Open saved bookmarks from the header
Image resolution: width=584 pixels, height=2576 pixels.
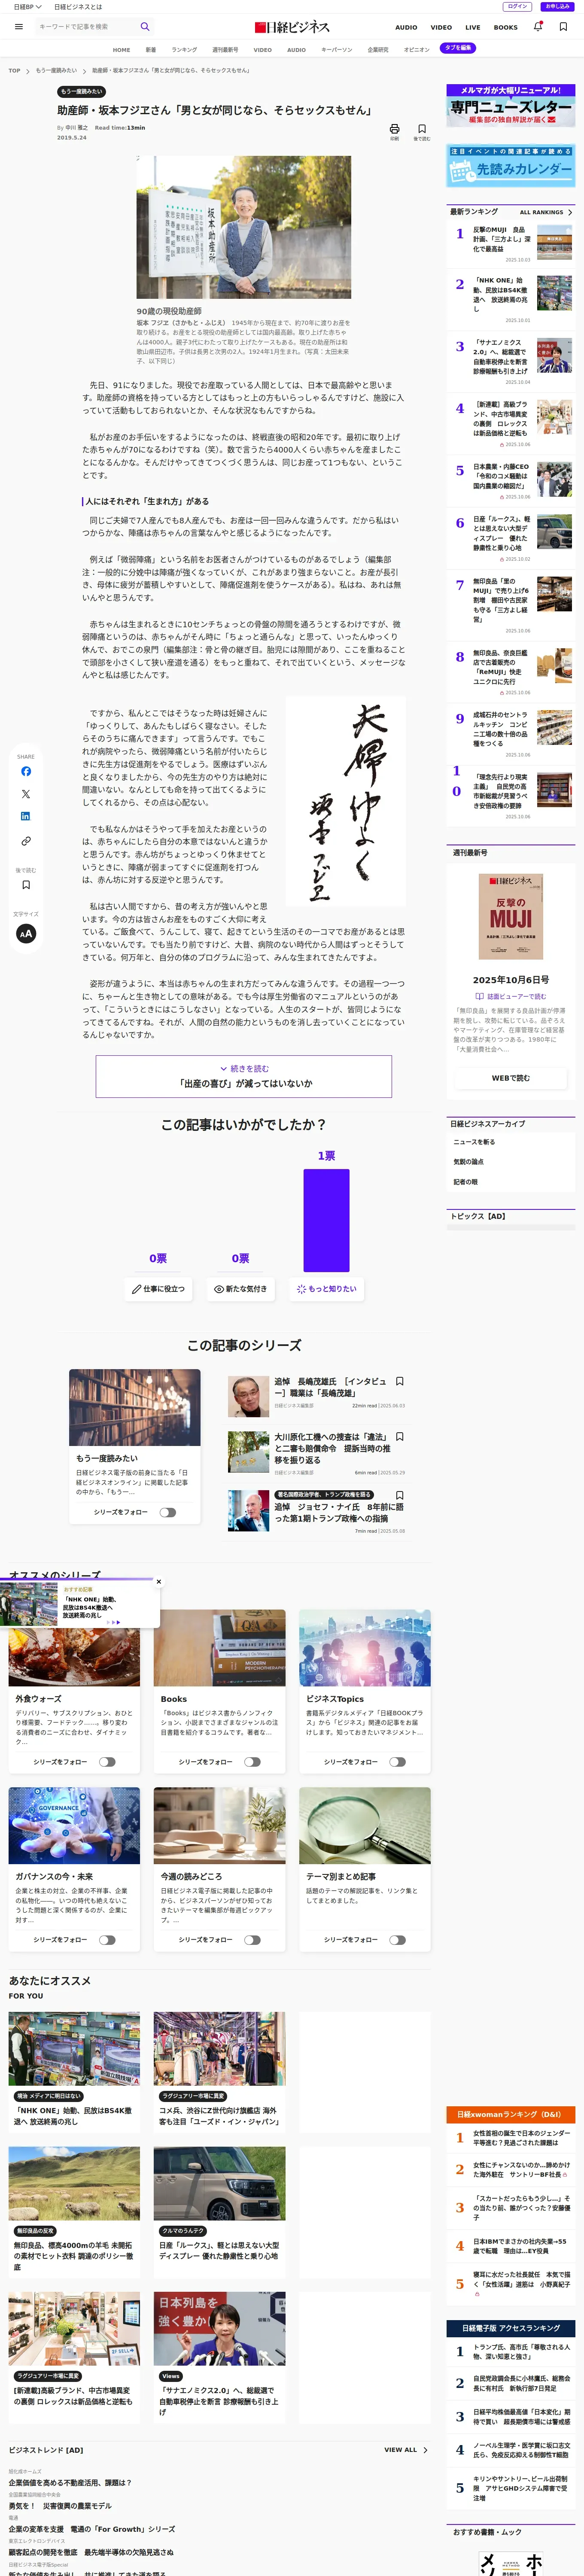[x=563, y=27]
